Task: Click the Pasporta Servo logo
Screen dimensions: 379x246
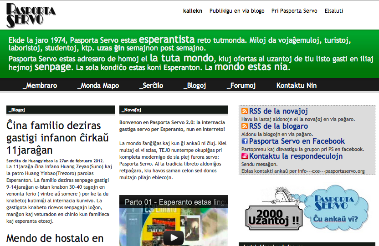Action: (x=31, y=15)
